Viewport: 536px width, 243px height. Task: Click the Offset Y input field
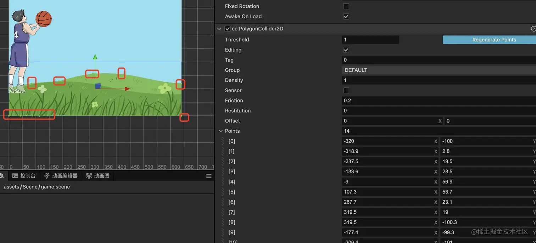pyautogui.click(x=490, y=121)
